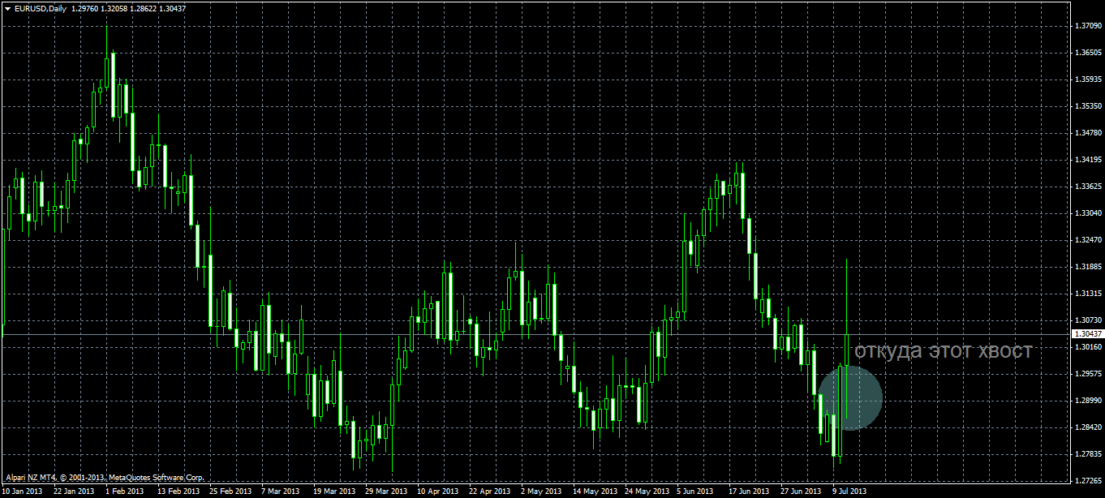Click the 1.35350 price label
The image size is (1105, 498).
tap(1087, 106)
